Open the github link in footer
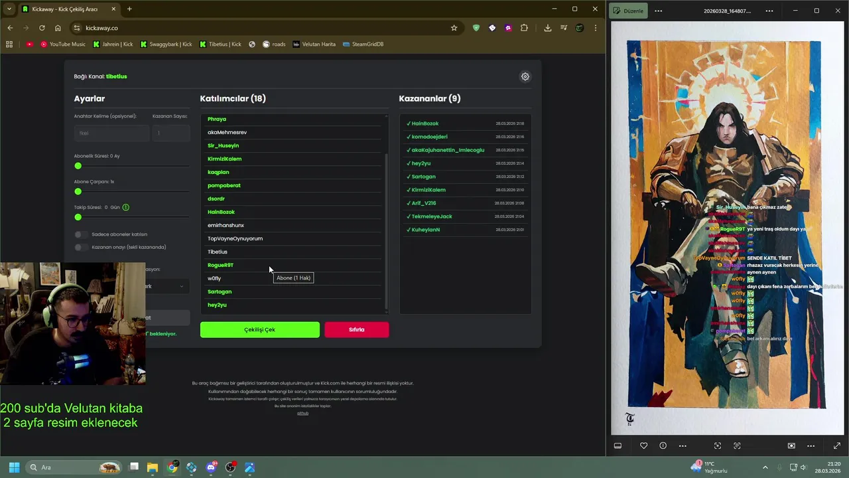This screenshot has height=478, width=849. coord(302,413)
